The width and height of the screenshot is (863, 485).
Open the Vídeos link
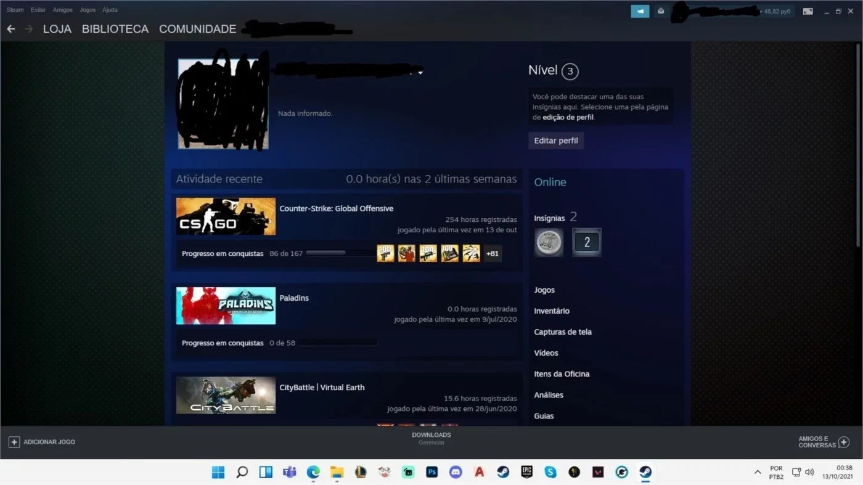pyautogui.click(x=546, y=353)
